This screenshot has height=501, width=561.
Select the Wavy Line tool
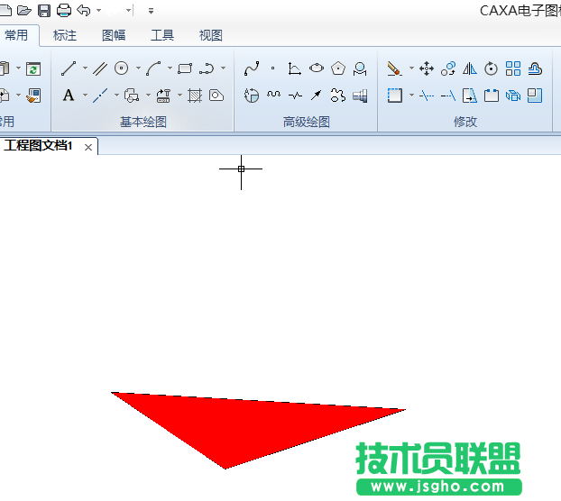(x=273, y=95)
